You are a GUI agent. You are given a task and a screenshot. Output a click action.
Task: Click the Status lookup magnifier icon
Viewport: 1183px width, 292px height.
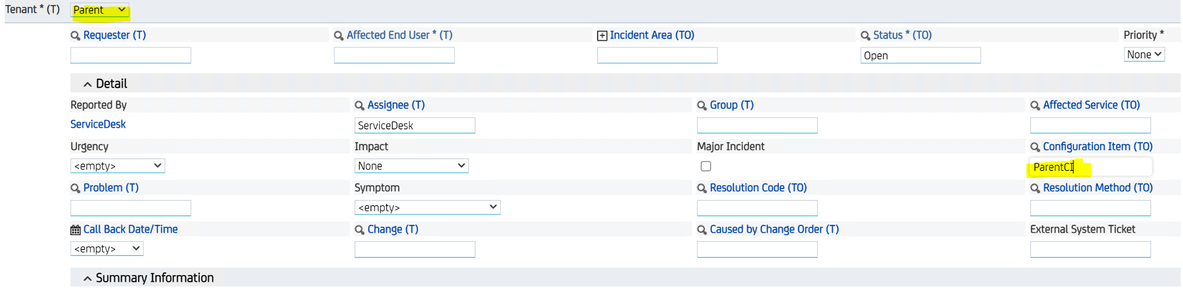click(866, 36)
